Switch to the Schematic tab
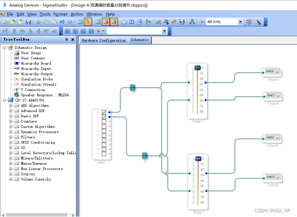The width and height of the screenshot is (297, 217). pyautogui.click(x=139, y=40)
